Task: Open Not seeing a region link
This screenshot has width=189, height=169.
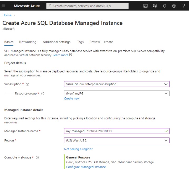Action: (78, 149)
